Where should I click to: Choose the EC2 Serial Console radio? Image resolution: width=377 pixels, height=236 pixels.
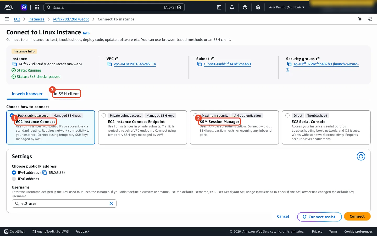point(287,115)
